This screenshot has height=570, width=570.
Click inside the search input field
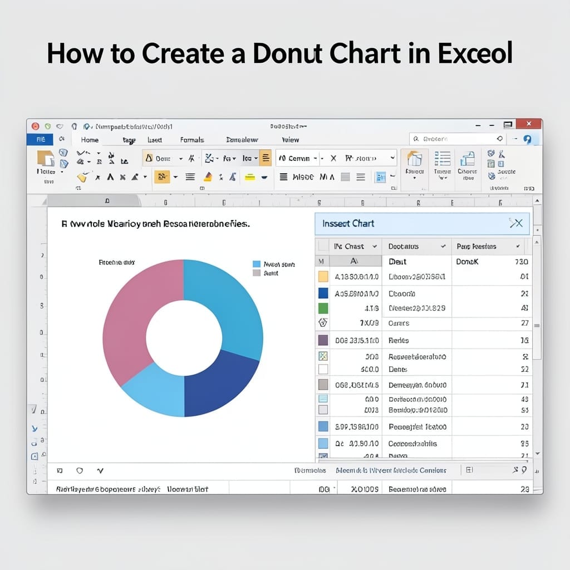click(458, 139)
